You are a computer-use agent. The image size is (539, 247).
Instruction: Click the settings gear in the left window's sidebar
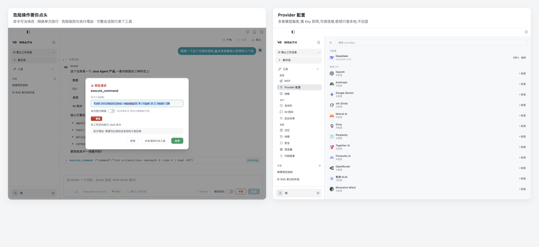(x=53, y=193)
